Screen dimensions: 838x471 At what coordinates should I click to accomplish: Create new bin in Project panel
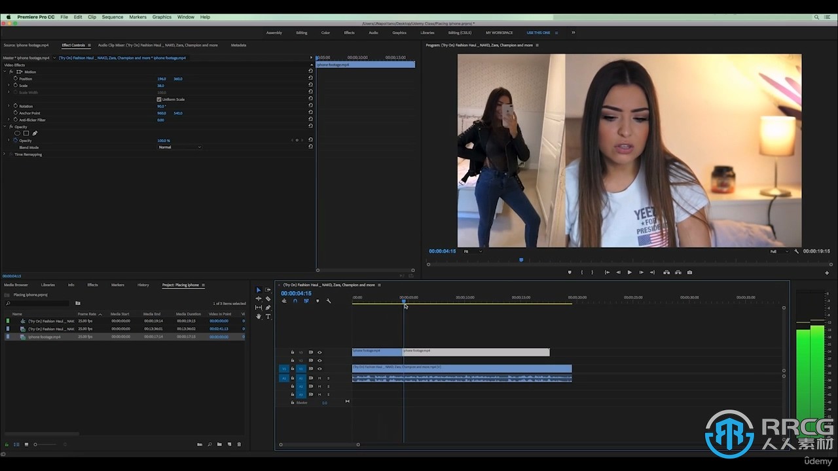pos(219,444)
